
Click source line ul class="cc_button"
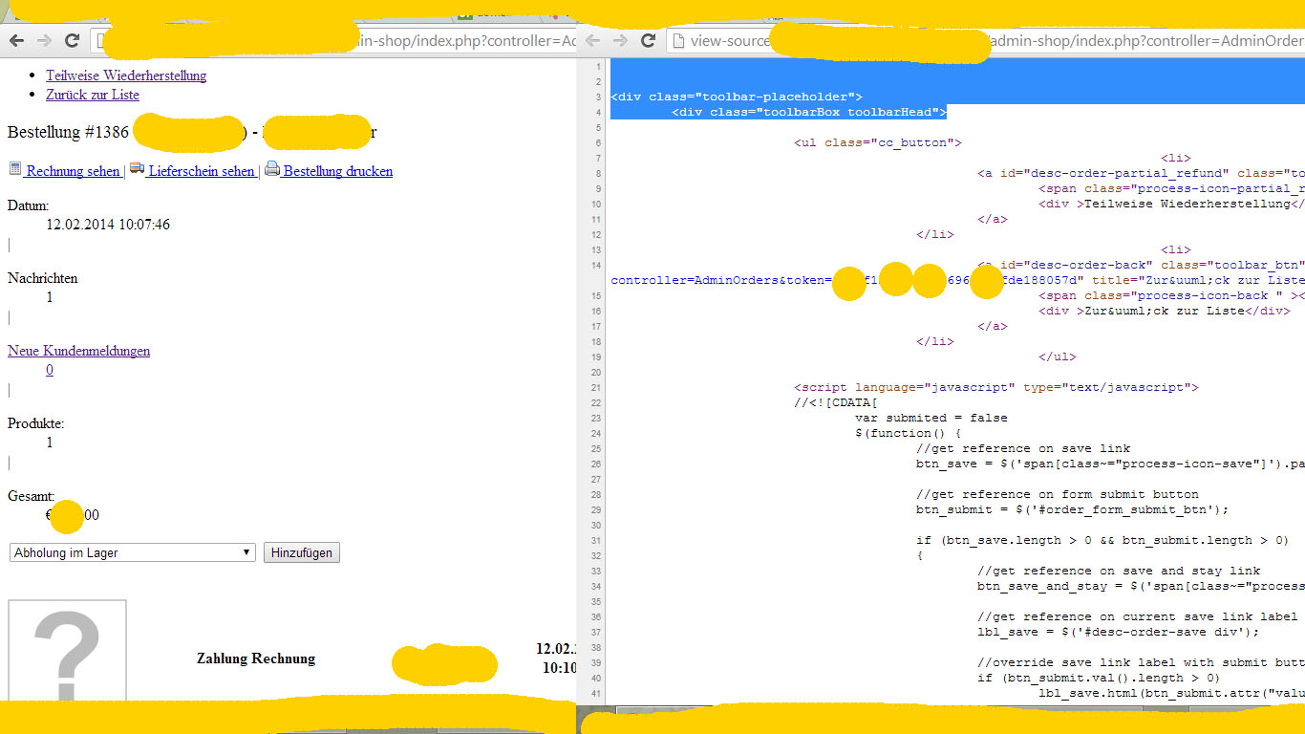pos(878,142)
